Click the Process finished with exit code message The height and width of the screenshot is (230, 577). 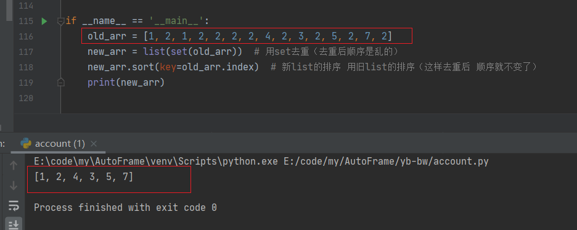click(x=125, y=208)
